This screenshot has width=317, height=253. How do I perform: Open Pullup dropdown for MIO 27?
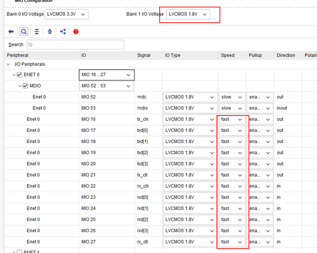pos(260,242)
